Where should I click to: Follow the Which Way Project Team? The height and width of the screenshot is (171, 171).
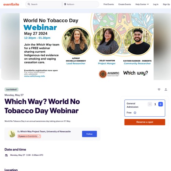point(89,134)
